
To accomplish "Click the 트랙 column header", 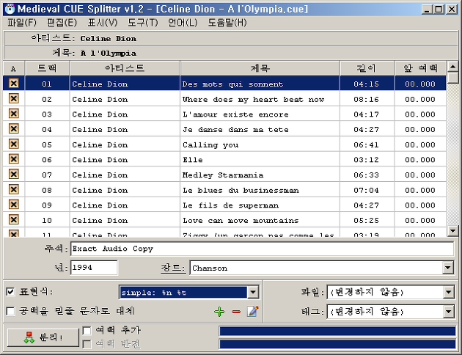I will (x=47, y=68).
